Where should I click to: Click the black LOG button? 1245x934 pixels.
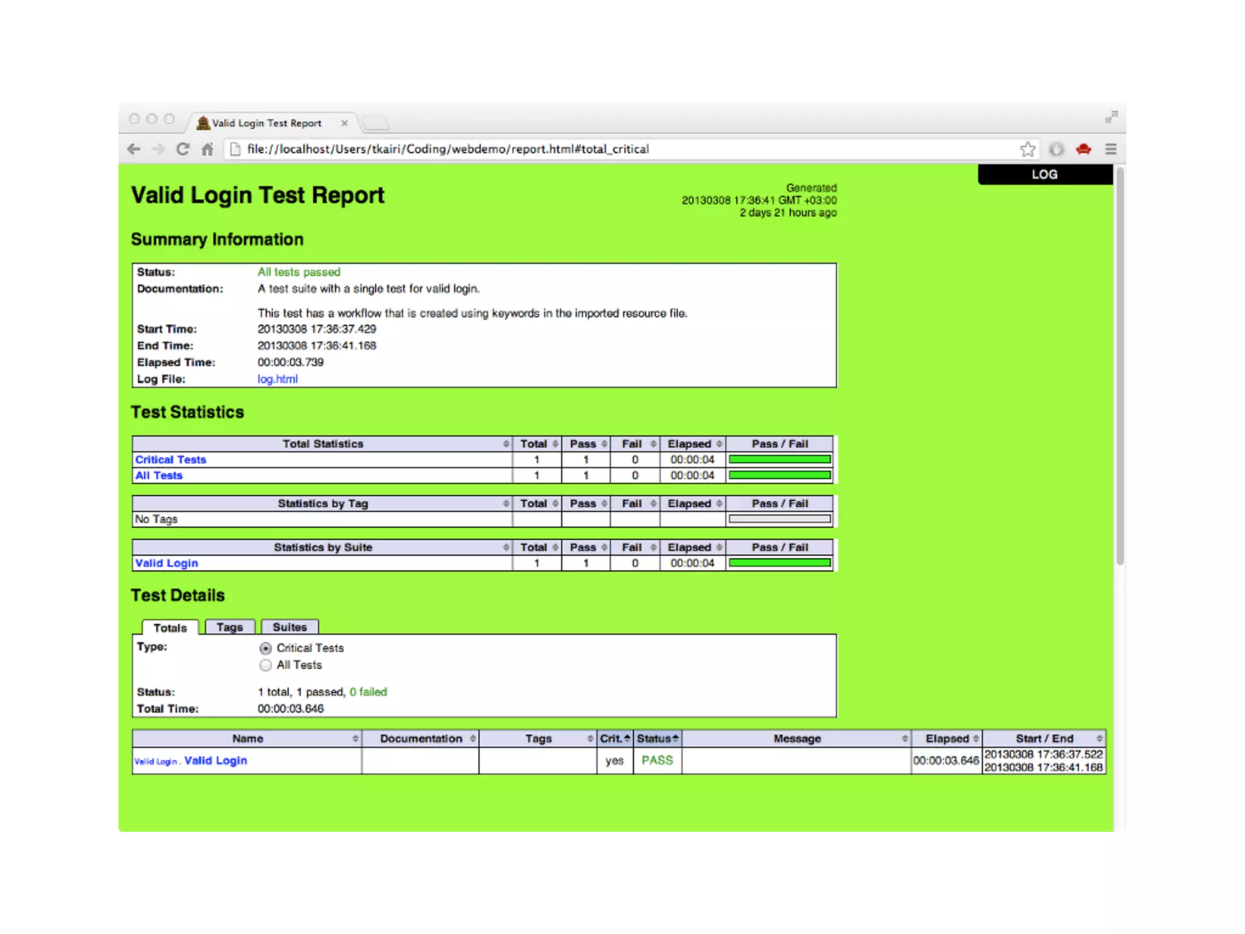(1044, 175)
